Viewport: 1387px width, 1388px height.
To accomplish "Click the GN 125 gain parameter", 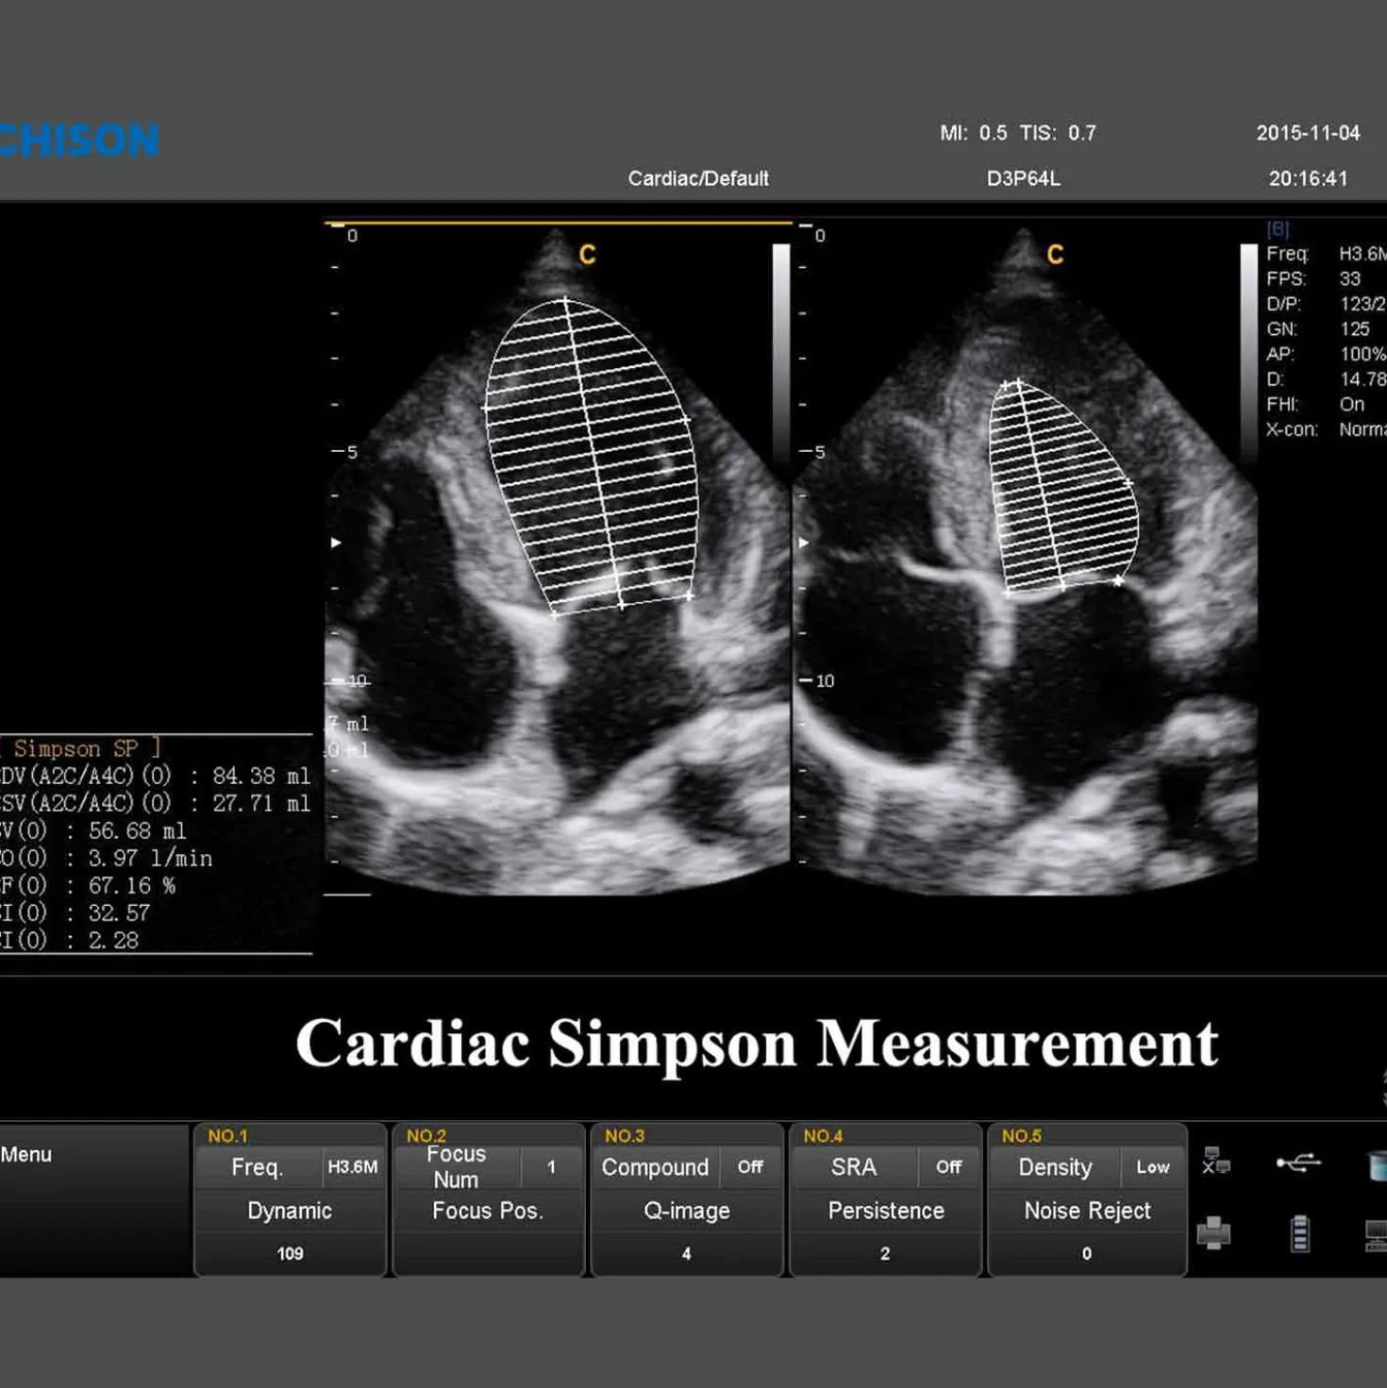I will (1318, 328).
